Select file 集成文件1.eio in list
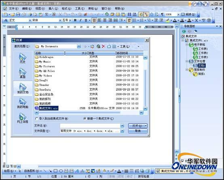 pos(49,108)
